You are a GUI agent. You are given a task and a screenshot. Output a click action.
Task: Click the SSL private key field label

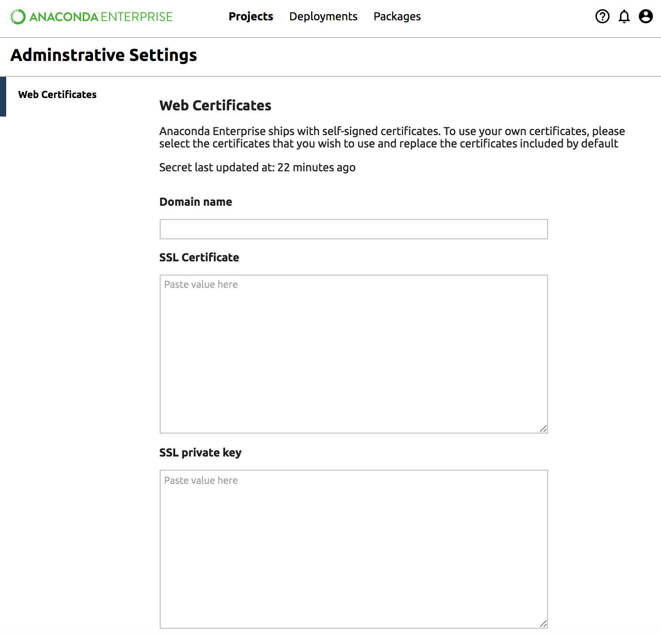tap(200, 453)
